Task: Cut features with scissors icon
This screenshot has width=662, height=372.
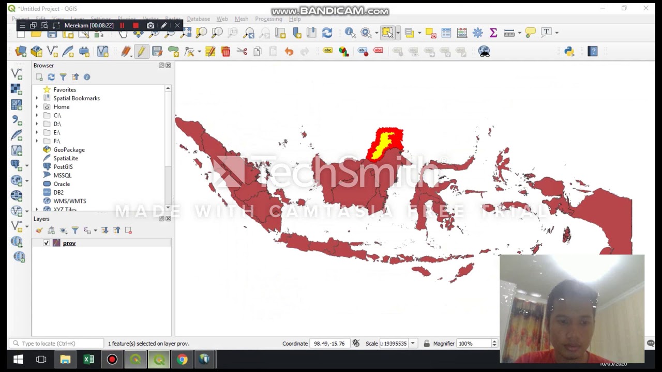Action: point(242,51)
